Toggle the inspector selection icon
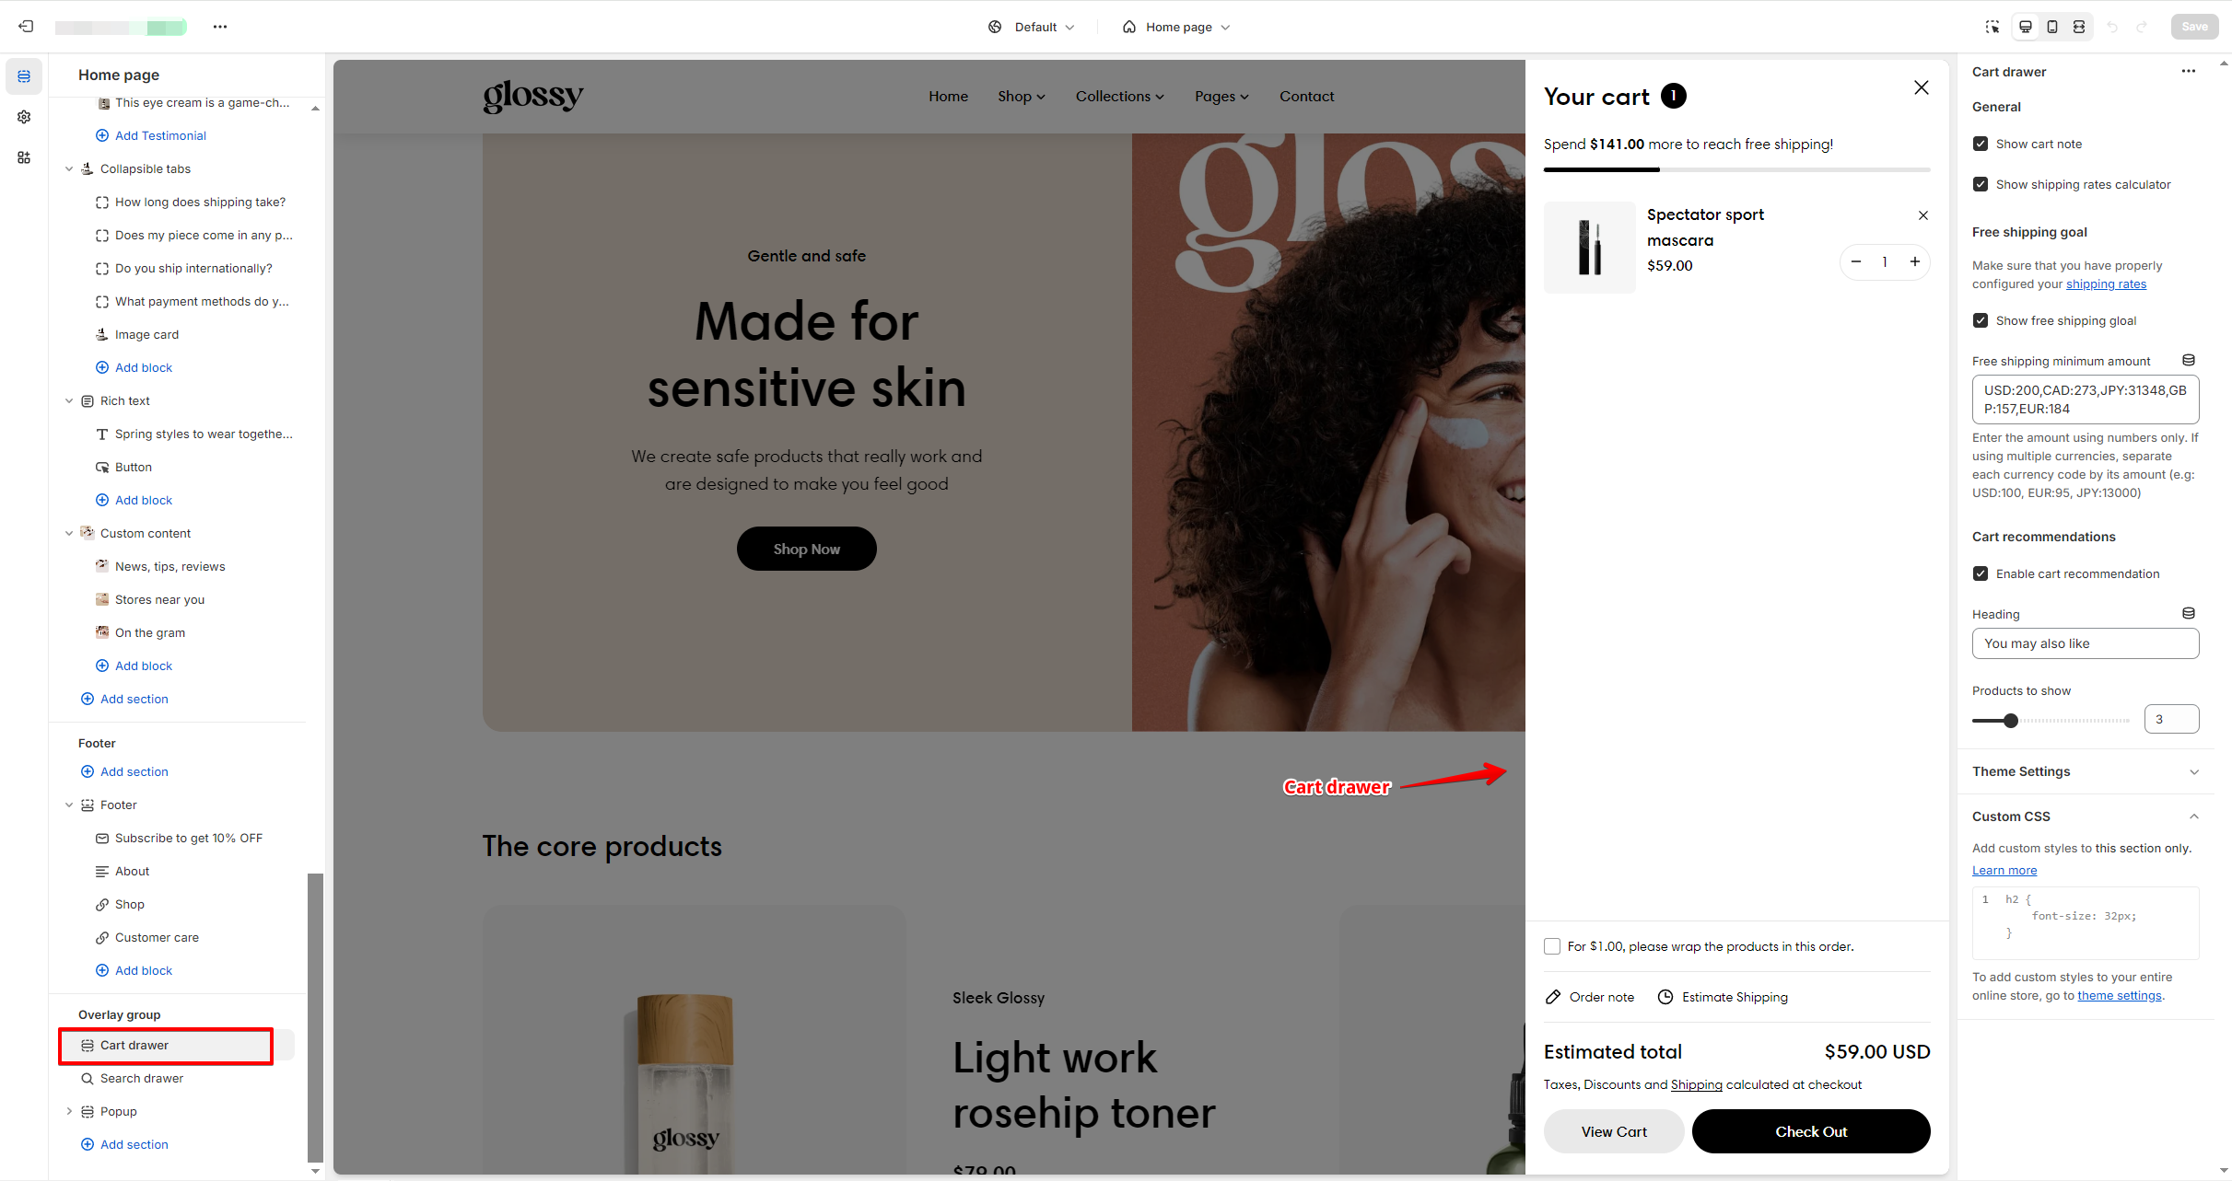 pos(1992,27)
